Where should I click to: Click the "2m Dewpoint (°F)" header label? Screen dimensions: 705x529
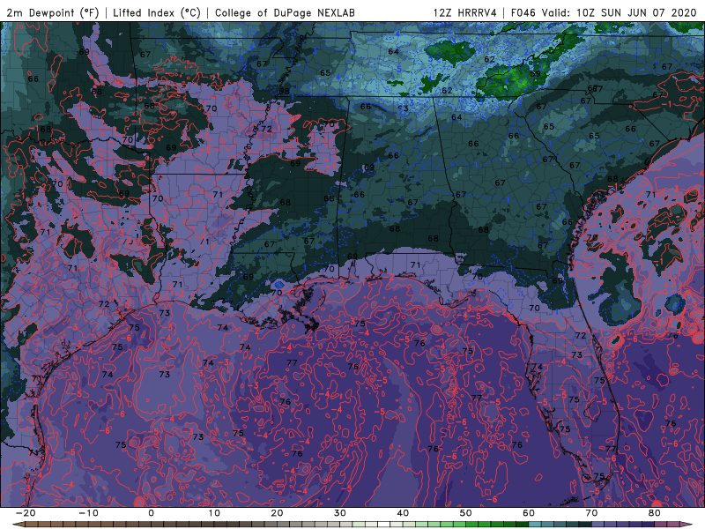tap(53, 12)
